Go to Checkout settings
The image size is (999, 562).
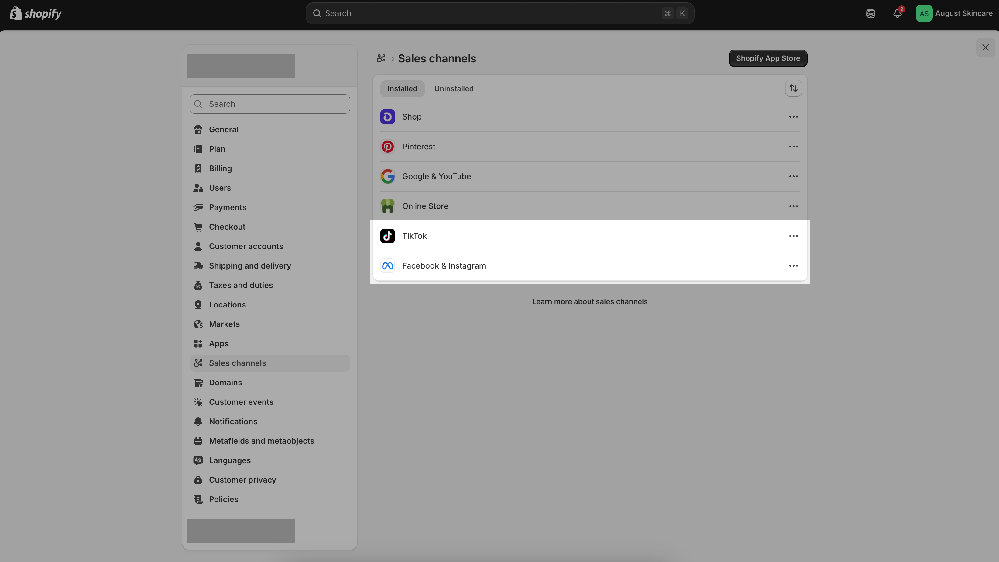pyautogui.click(x=269, y=227)
